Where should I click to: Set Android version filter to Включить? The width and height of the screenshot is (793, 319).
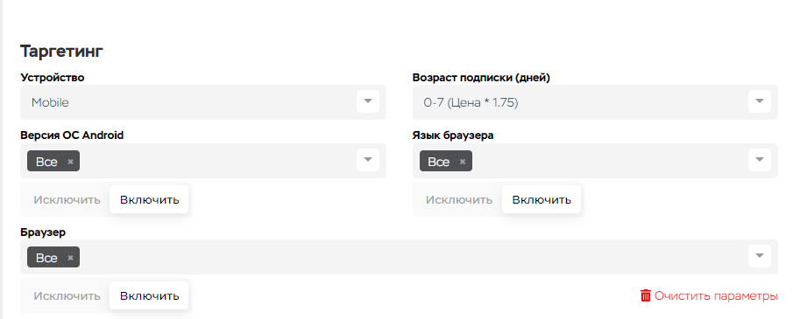pyautogui.click(x=149, y=199)
